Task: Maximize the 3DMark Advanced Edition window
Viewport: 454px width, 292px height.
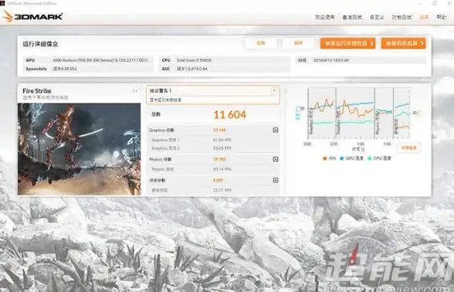Action: (434, 3)
